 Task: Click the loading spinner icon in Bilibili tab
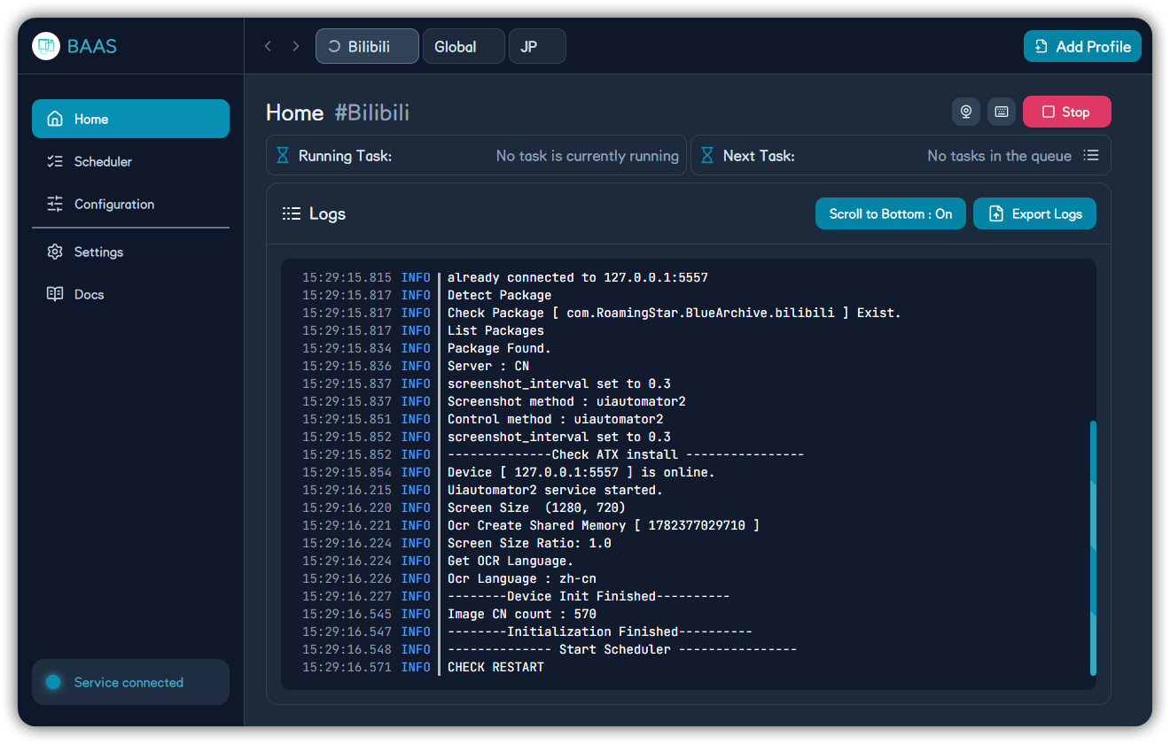click(334, 46)
